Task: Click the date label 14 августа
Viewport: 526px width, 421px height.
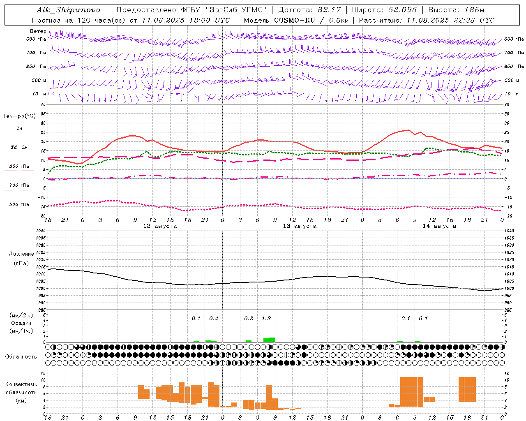Action: 439,226
